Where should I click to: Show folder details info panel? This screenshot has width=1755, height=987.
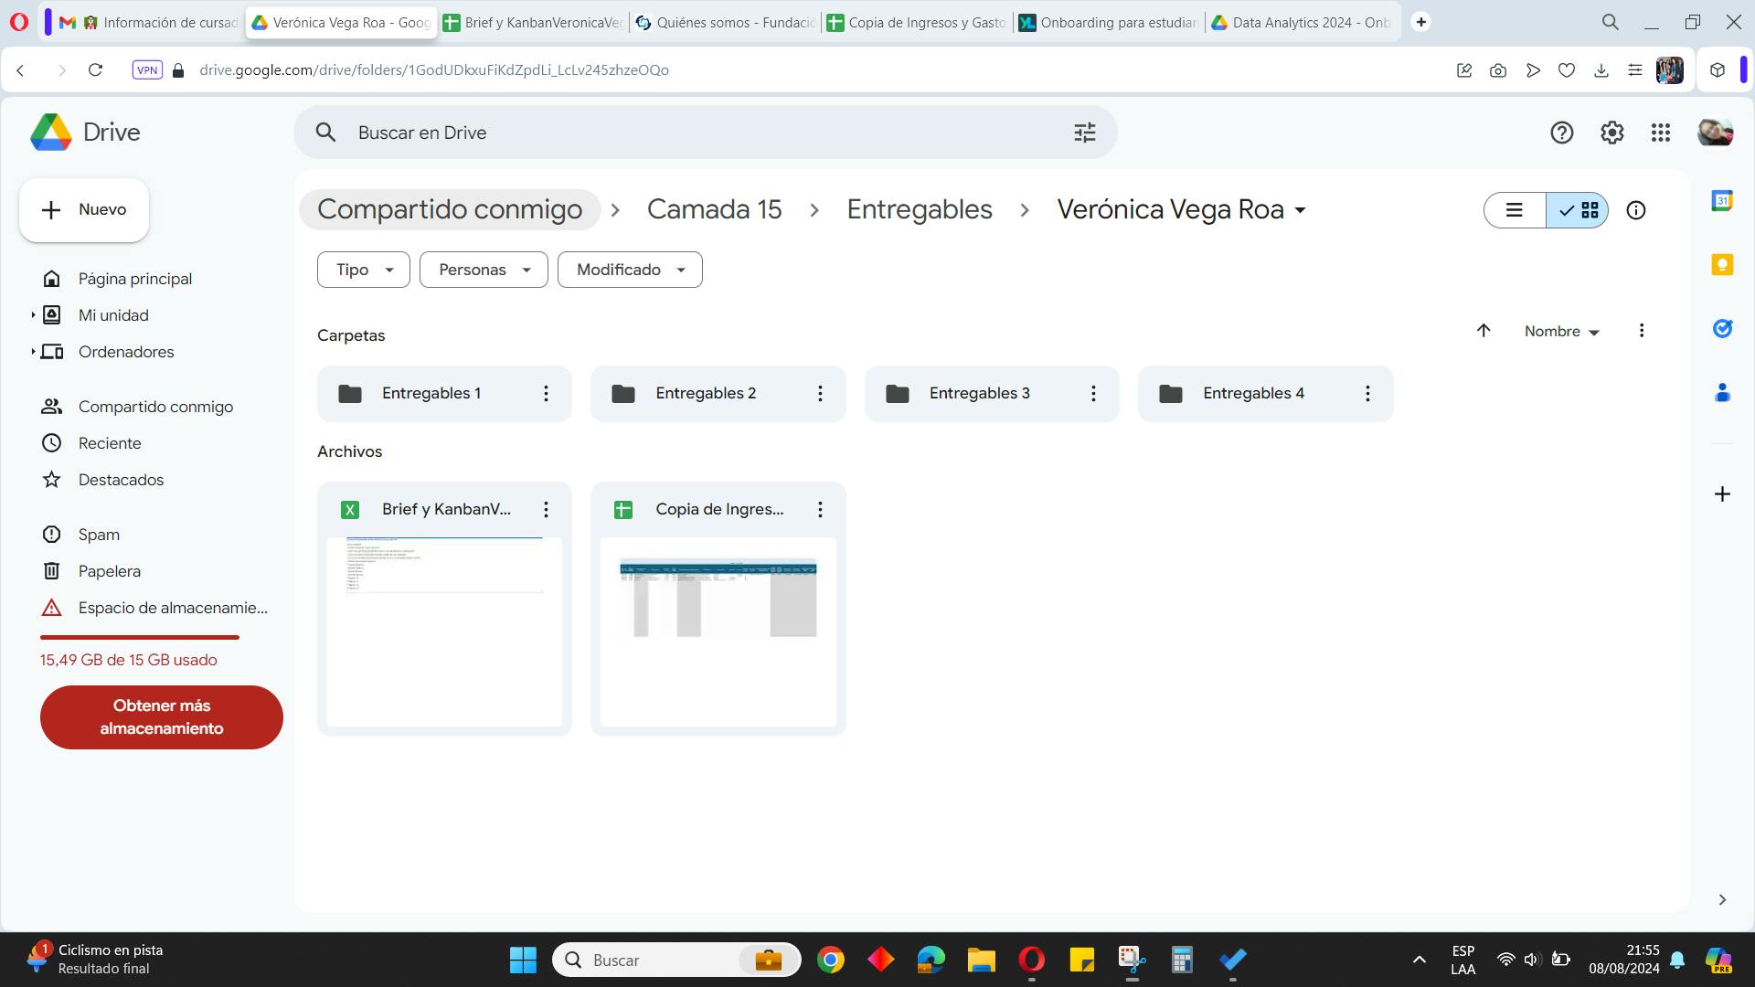[1635, 210]
